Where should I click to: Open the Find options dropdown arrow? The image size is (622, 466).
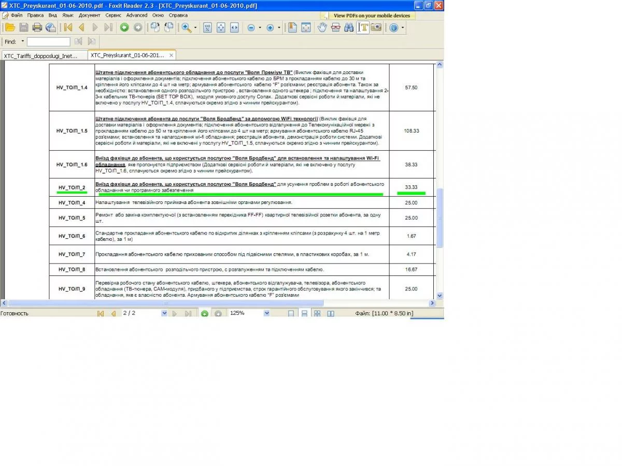(22, 41)
